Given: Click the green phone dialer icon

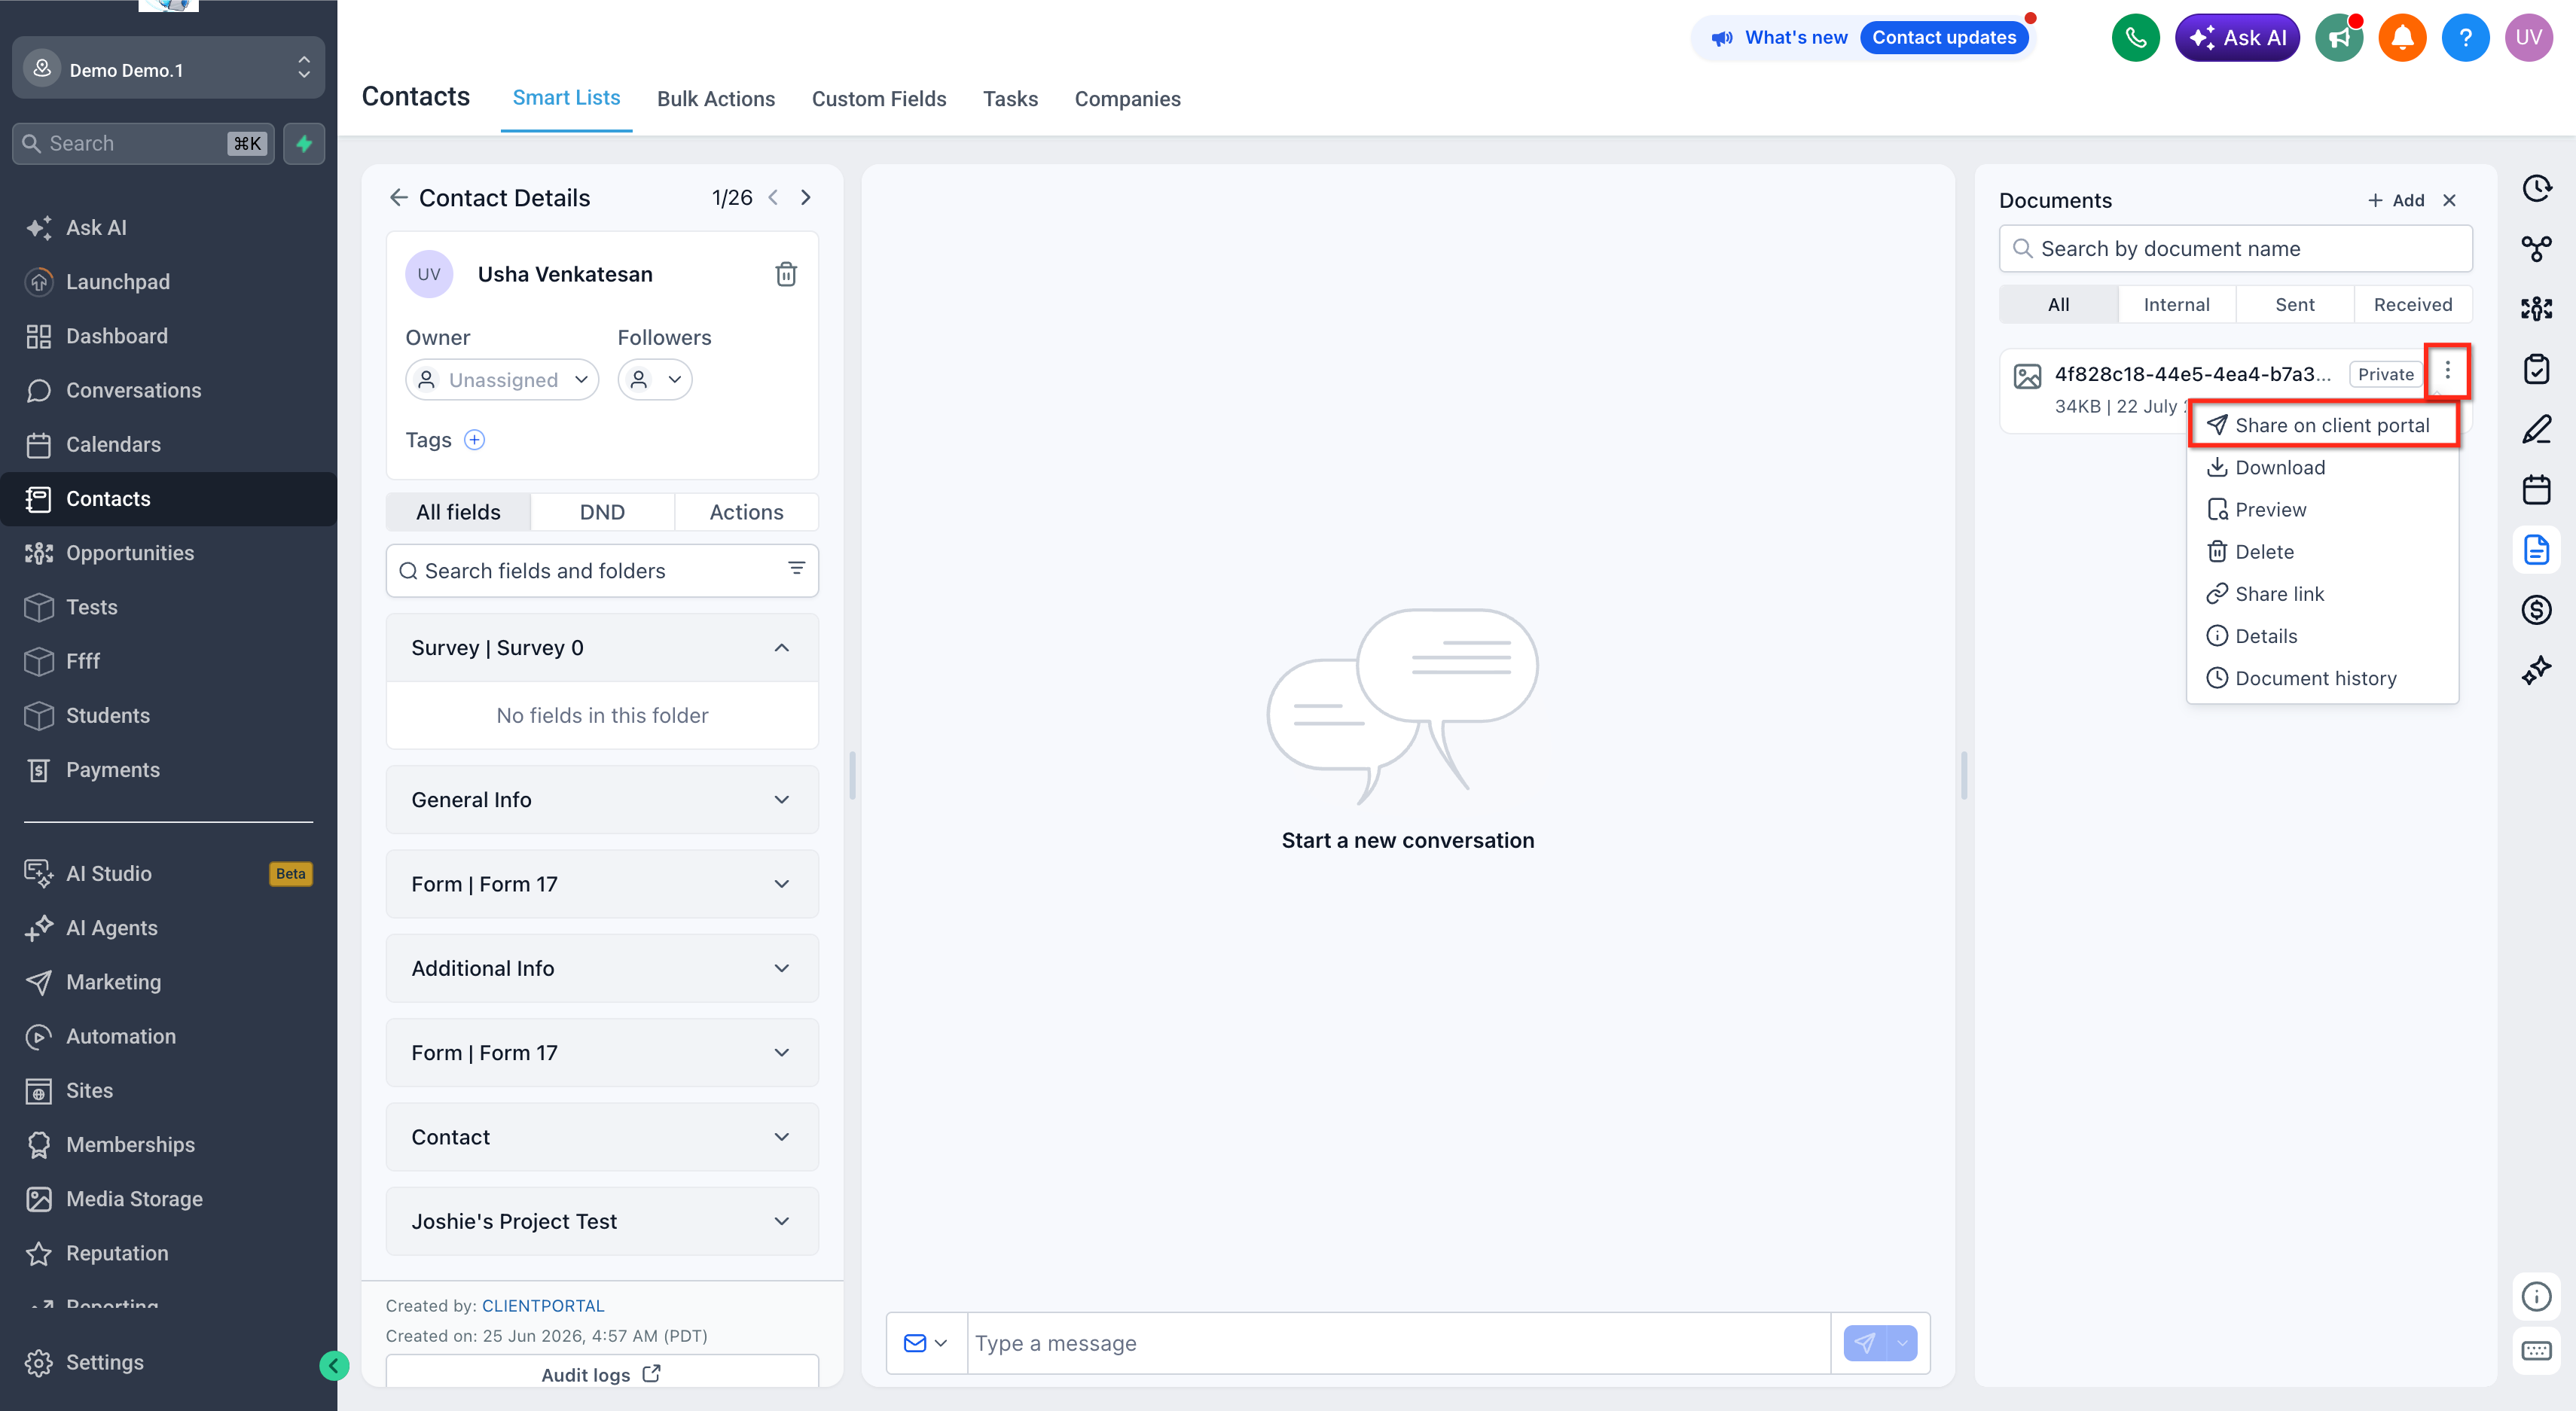Looking at the screenshot, I should pyautogui.click(x=2135, y=38).
